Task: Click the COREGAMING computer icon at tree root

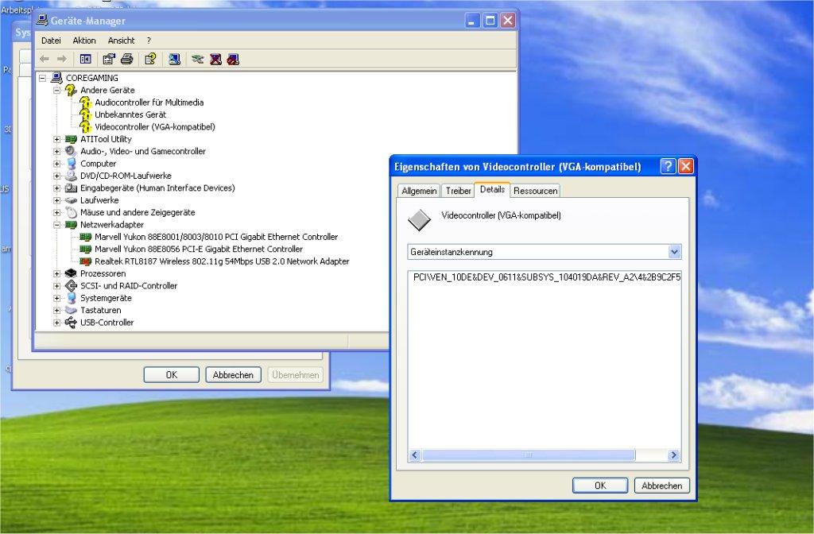Action: click(56, 78)
